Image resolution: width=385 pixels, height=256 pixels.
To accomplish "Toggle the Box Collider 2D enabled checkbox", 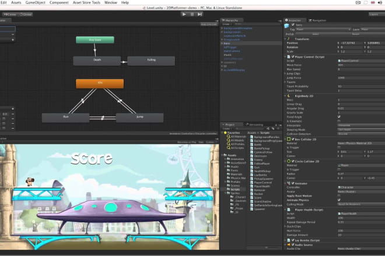I will 293,139.
